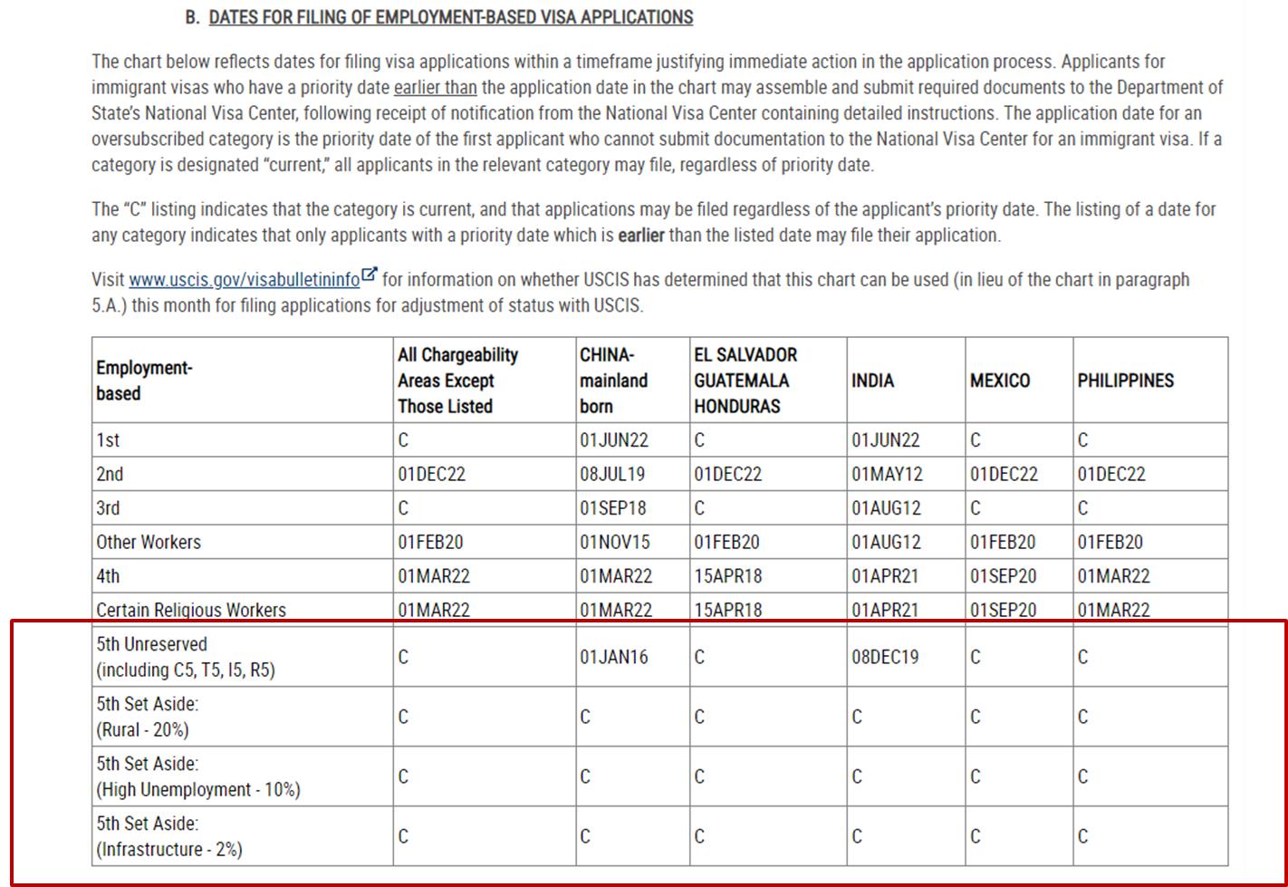
Task: Click El Salvador Guatemala Honduras column header
Action: tap(745, 381)
